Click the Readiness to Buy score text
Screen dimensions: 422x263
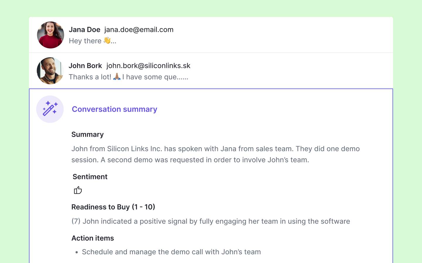tap(211, 221)
